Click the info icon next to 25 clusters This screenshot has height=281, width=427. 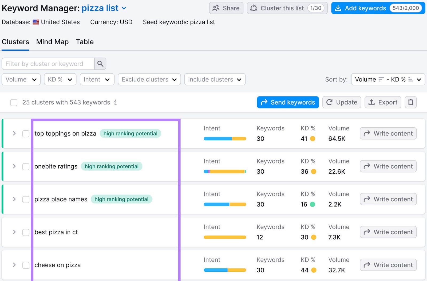pyautogui.click(x=115, y=102)
